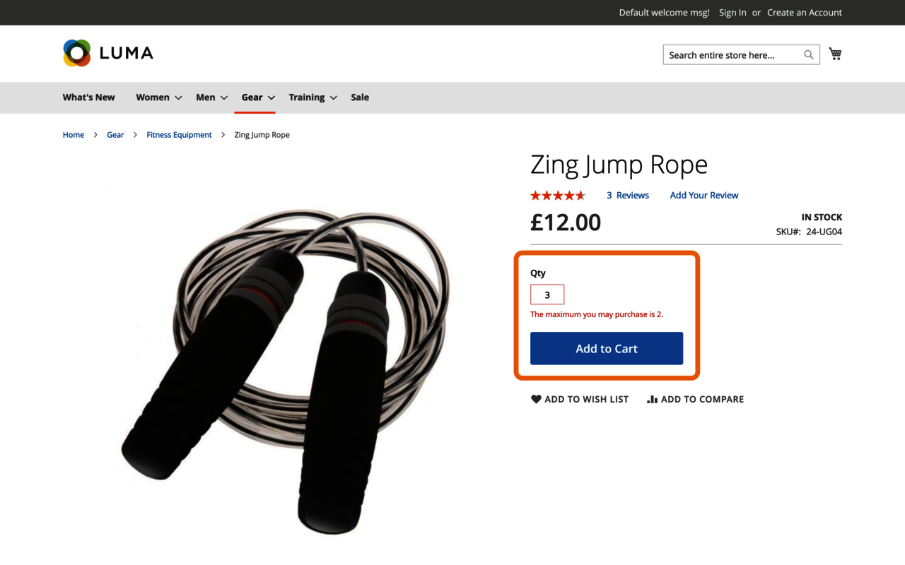Click the Luma logo icon
The width and height of the screenshot is (905, 565).
[77, 53]
